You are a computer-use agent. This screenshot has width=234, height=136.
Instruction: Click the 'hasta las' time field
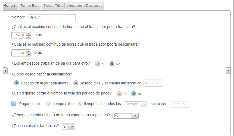coord(179,104)
